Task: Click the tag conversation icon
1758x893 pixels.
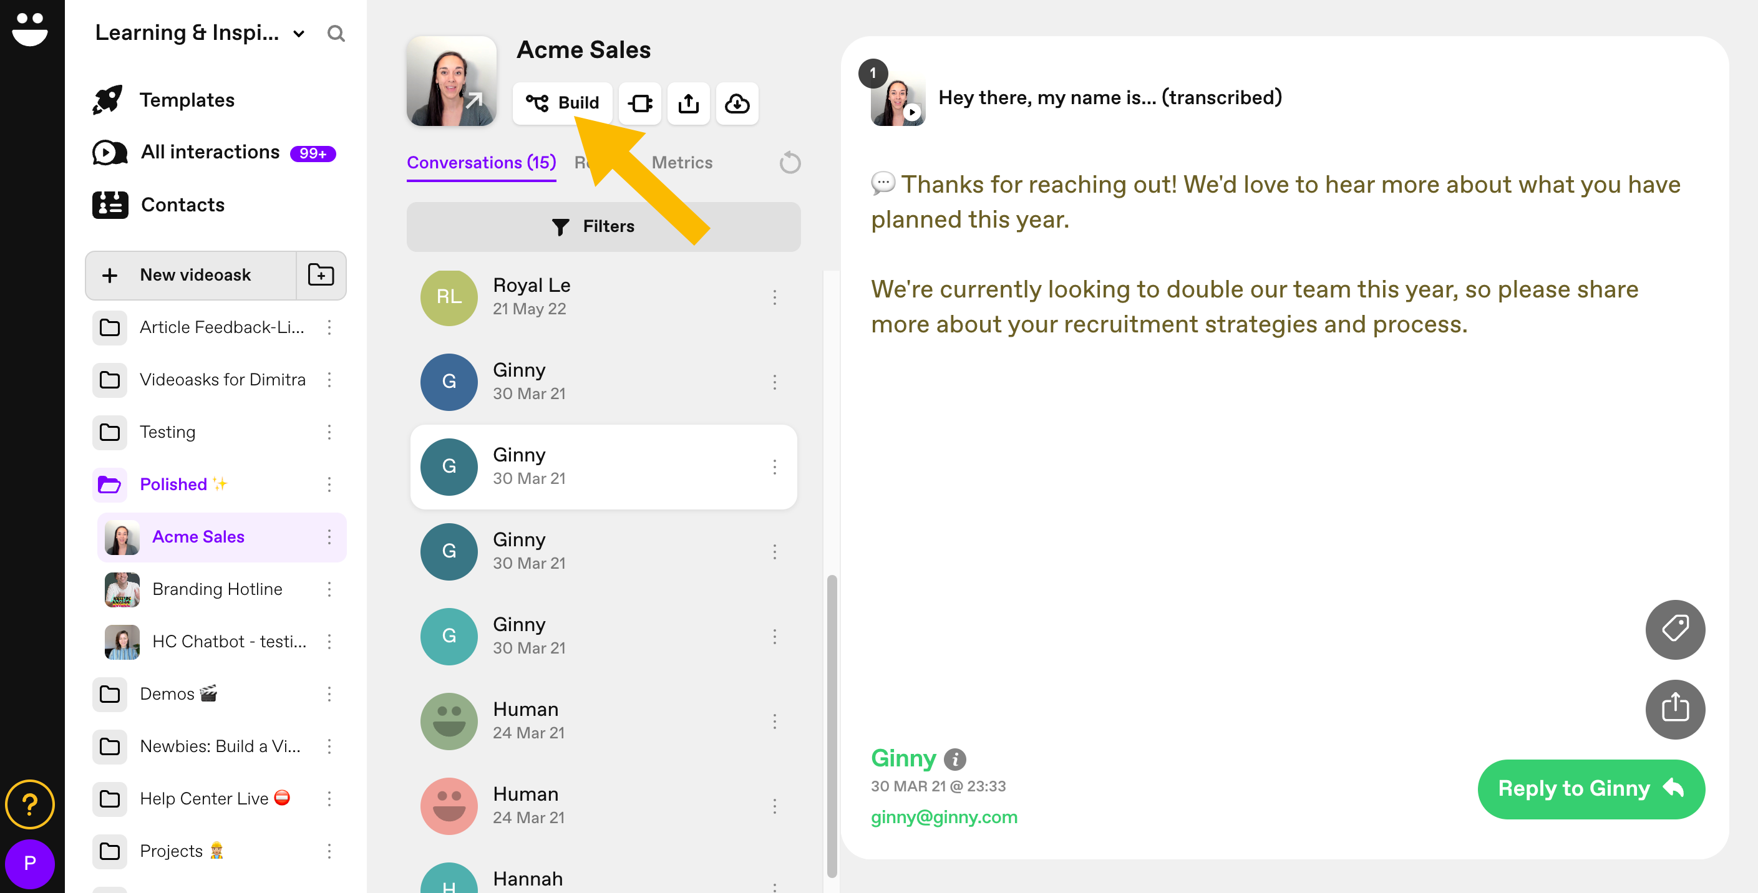Action: tap(1675, 630)
